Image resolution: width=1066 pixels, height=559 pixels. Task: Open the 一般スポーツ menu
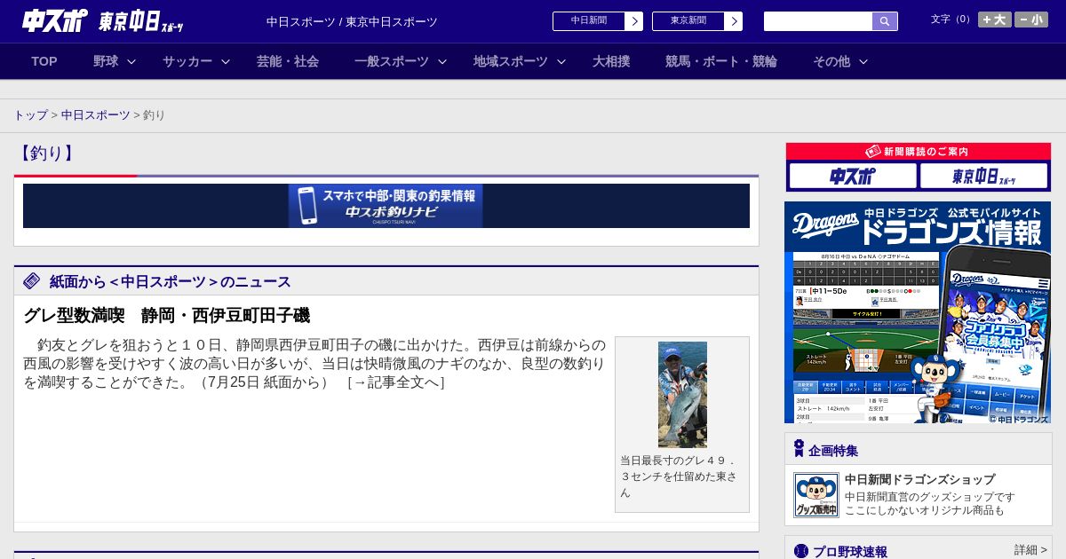[x=392, y=61]
